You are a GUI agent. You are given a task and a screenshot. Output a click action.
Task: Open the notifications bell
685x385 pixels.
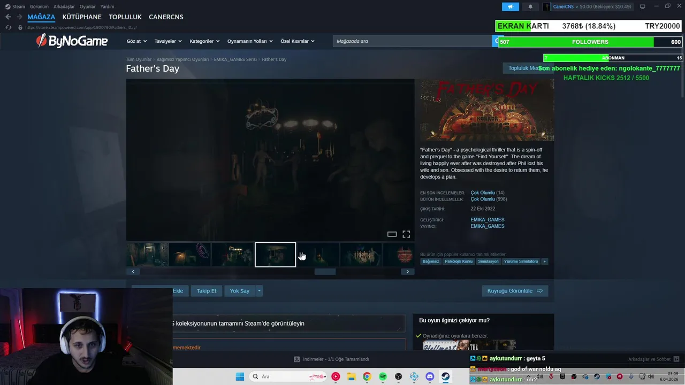click(x=530, y=6)
